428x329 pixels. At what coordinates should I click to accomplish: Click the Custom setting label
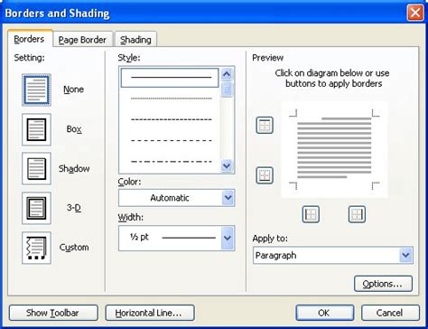pyautogui.click(x=74, y=248)
